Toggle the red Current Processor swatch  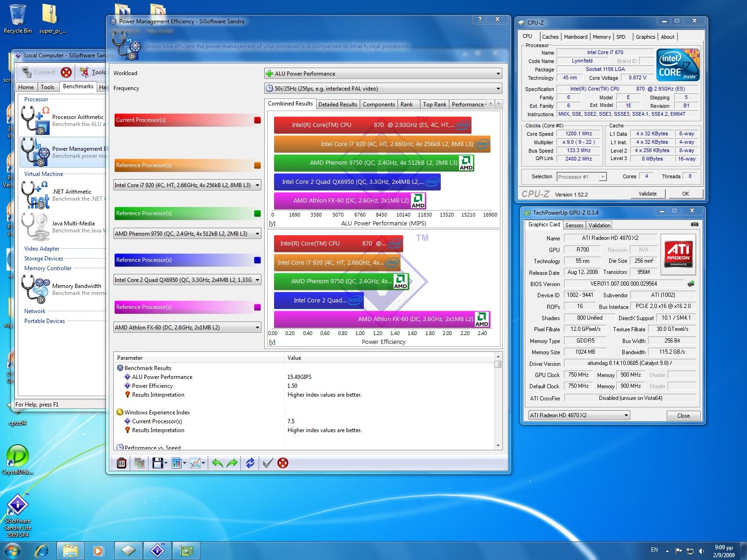click(x=257, y=120)
